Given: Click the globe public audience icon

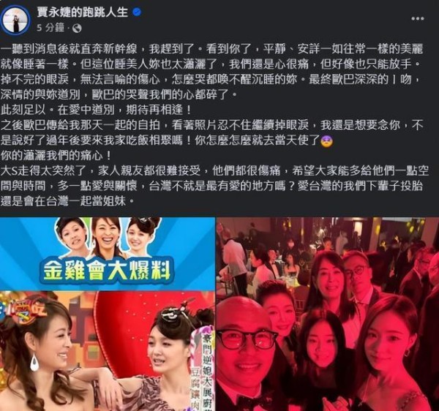Looking at the screenshot, I should click(77, 29).
